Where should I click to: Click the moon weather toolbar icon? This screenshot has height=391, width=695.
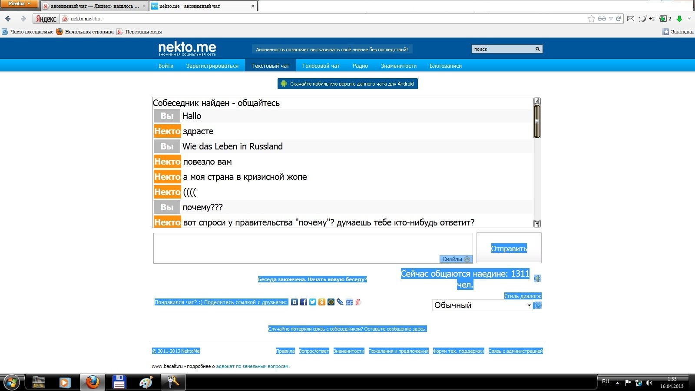coord(642,19)
